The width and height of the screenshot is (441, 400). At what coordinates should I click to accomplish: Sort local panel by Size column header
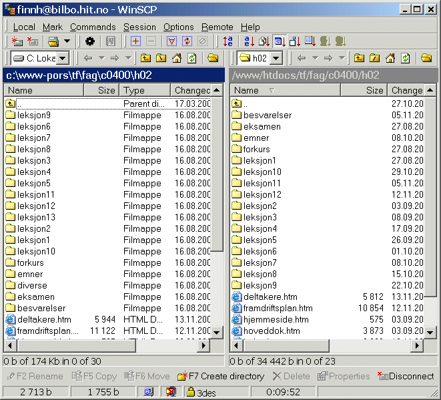[101, 90]
